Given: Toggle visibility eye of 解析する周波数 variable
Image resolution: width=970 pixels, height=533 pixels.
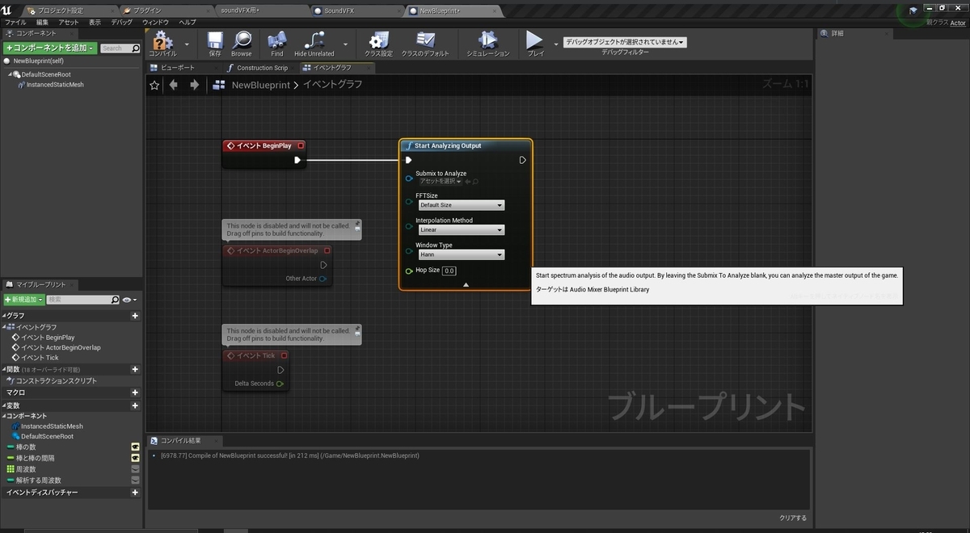Looking at the screenshot, I should pos(135,480).
